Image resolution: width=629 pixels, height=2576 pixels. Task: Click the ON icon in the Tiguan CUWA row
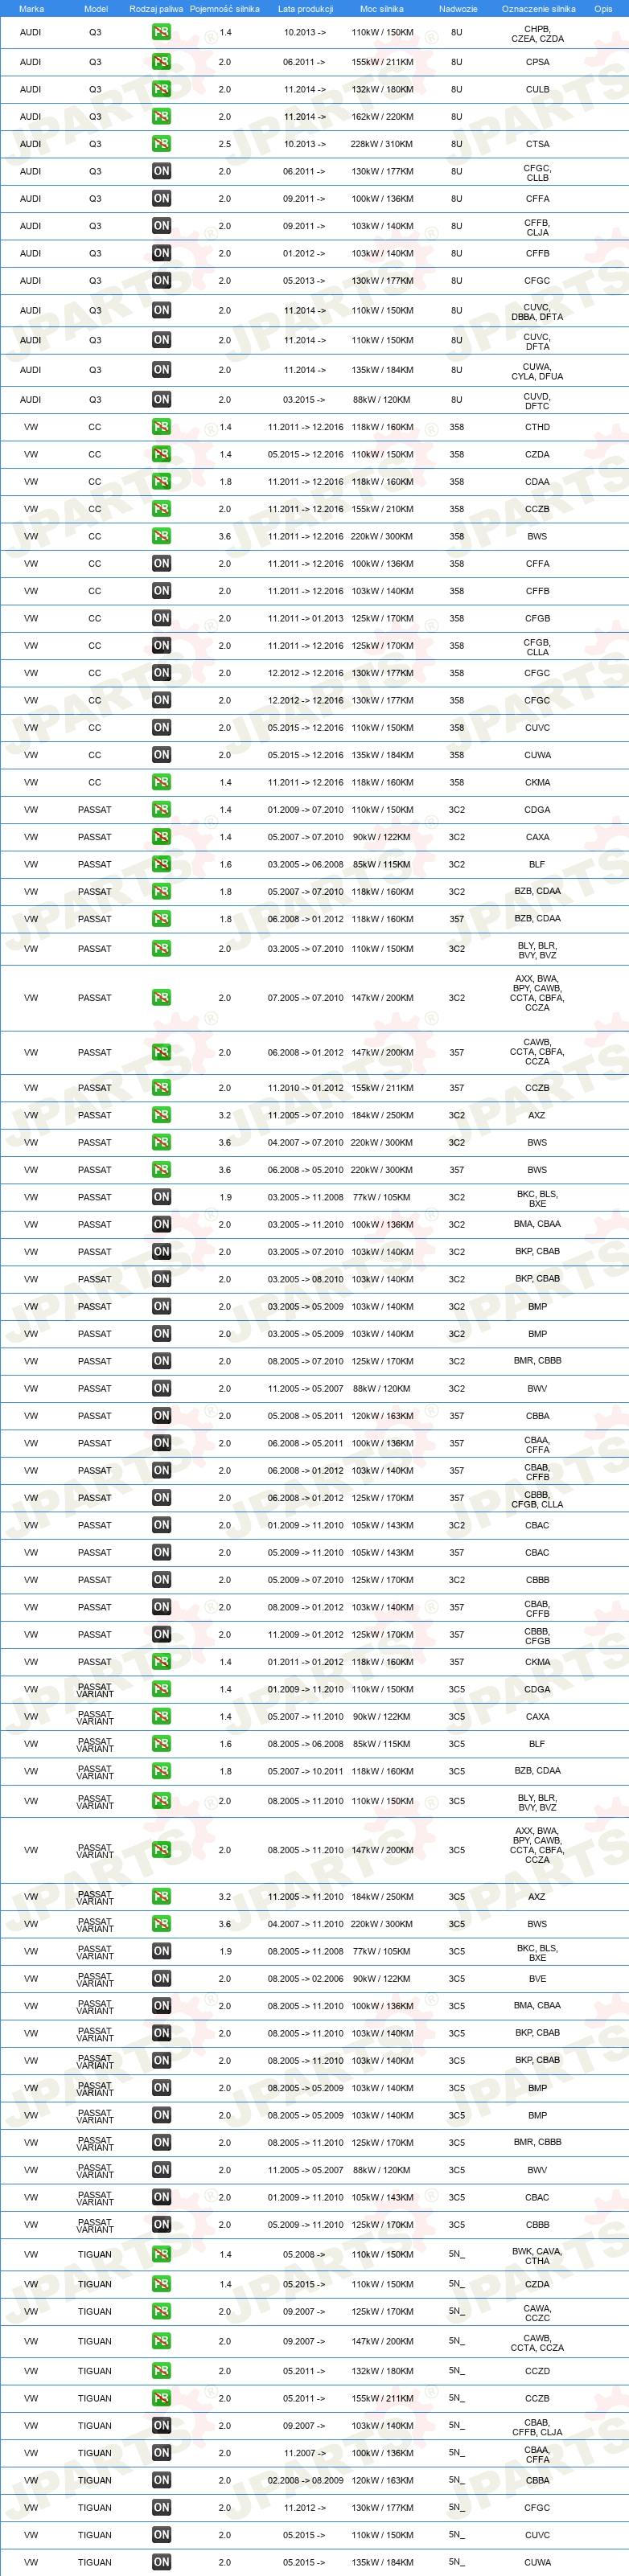[x=161, y=2562]
